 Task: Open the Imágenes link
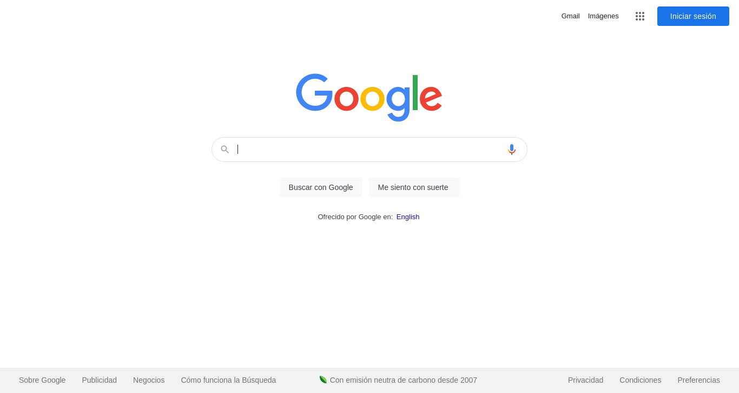pos(603,16)
